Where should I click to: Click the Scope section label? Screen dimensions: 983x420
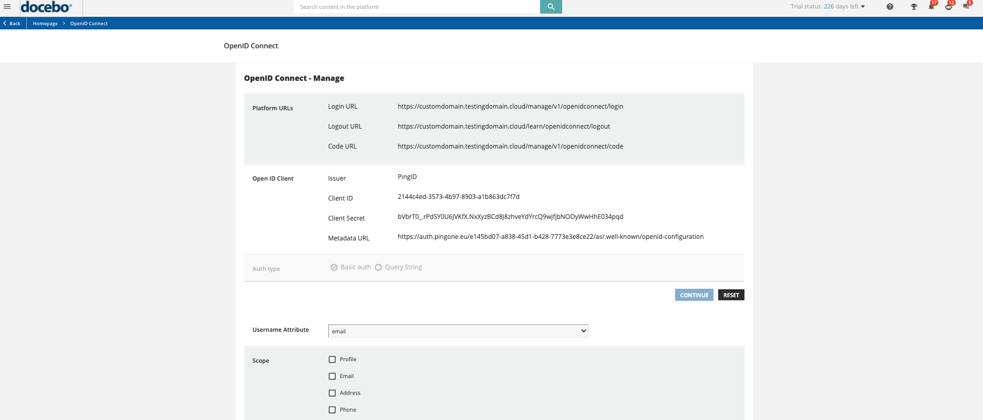pyautogui.click(x=261, y=361)
